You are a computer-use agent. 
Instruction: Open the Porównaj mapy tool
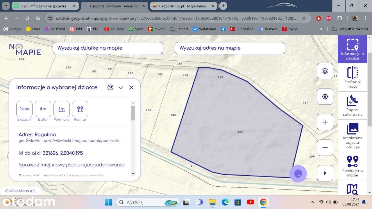(x=352, y=77)
